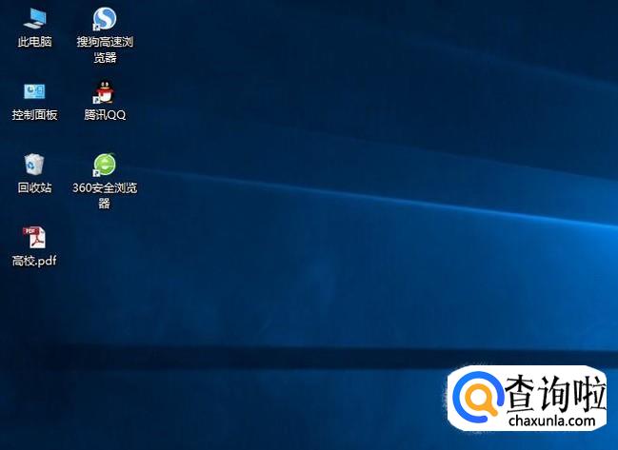Viewport: 618px width, 450px height.
Task: Click the 腾讯QQ text label
Action: click(x=105, y=114)
